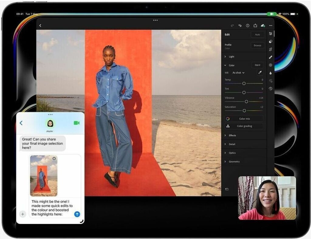Viewport: 311px width, 239px height.
Task: Open the Color mix panel button
Action: point(244,119)
